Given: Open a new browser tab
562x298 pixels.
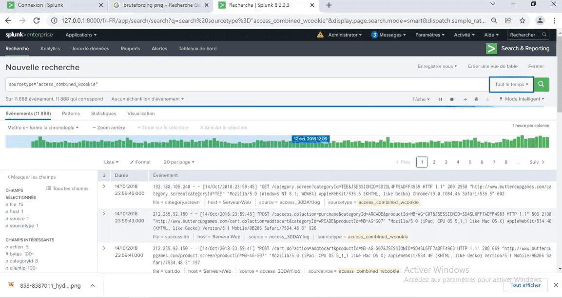Looking at the screenshot, I should (329, 5).
